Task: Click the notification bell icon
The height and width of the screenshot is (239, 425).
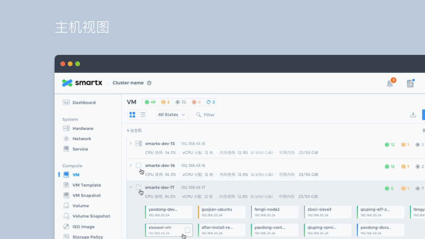Action: [x=390, y=84]
